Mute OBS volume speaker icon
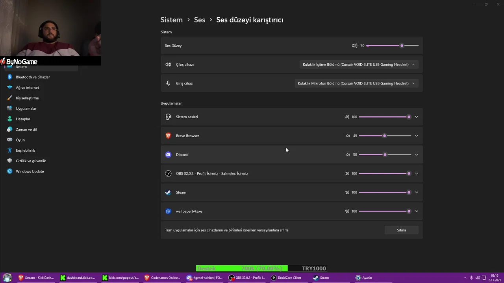The height and width of the screenshot is (283, 504). point(347,173)
